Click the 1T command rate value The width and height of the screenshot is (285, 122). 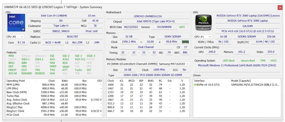(x=185, y=47)
